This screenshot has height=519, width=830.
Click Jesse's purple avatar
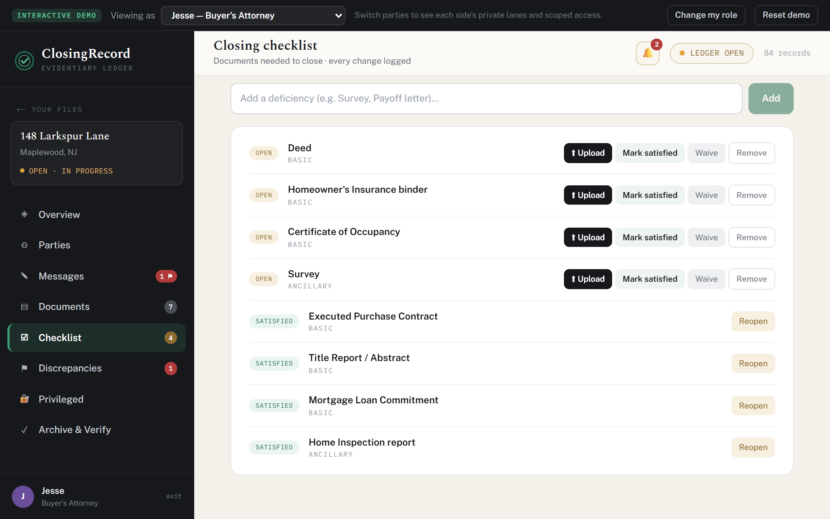pos(23,496)
